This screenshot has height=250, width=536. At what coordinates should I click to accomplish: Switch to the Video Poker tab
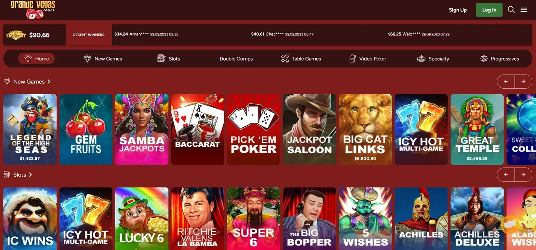click(367, 58)
